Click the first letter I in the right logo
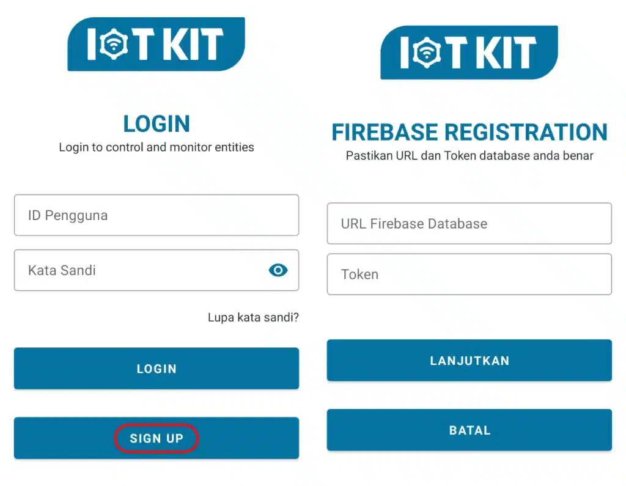 (404, 53)
